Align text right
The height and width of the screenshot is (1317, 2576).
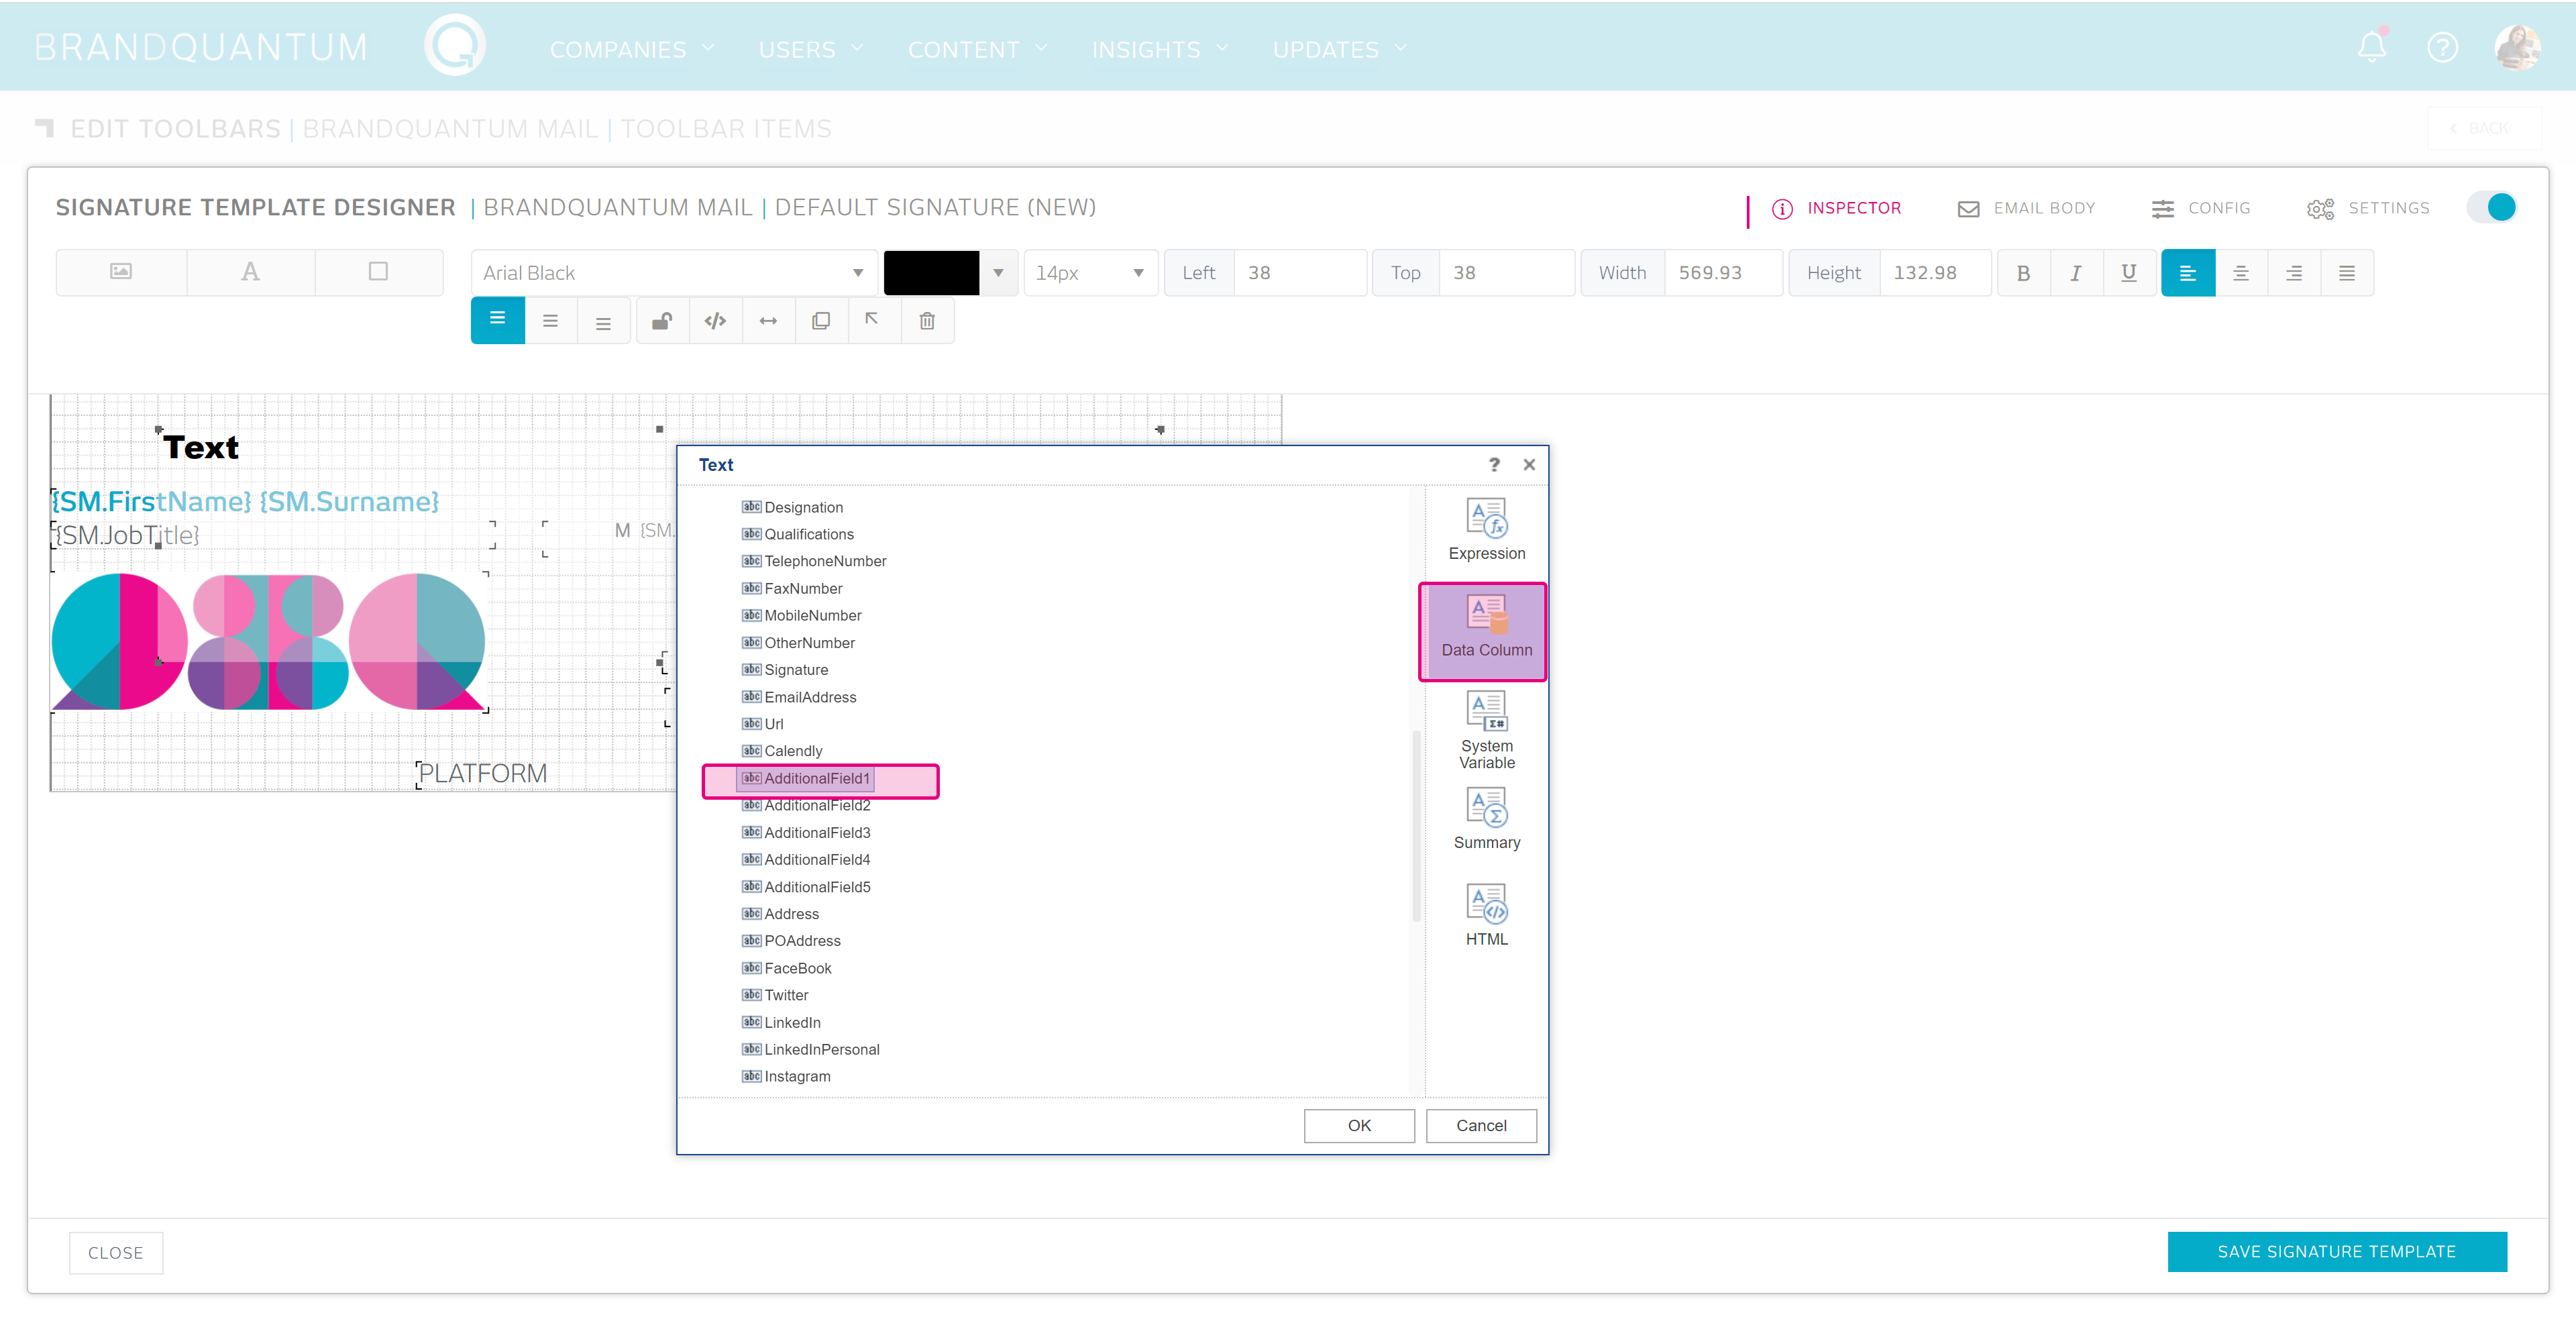[x=2294, y=272]
